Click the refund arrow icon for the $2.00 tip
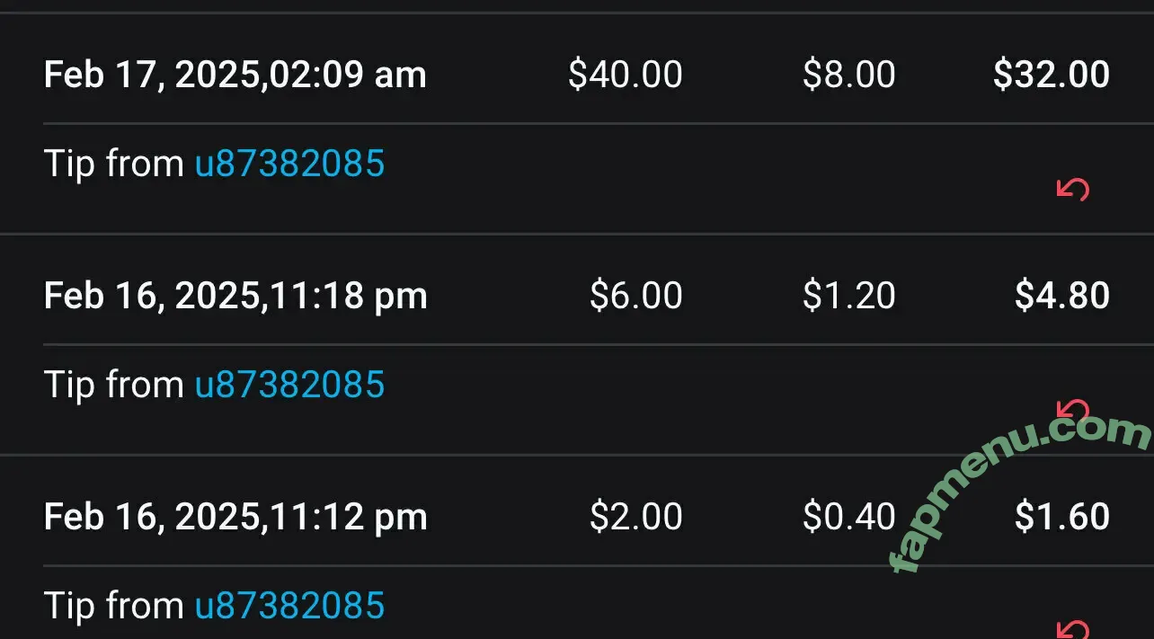Screen dimensions: 1154x639 [x=1073, y=629]
